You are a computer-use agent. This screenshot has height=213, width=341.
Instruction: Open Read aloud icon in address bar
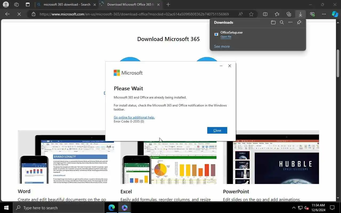pos(241,14)
